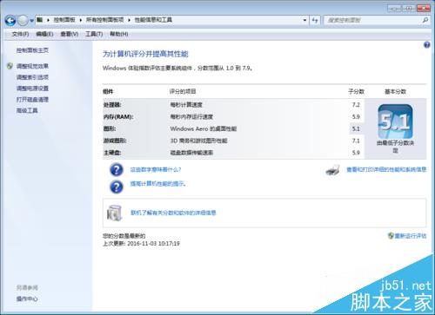Click the refresh icon beside address bar

315,20
